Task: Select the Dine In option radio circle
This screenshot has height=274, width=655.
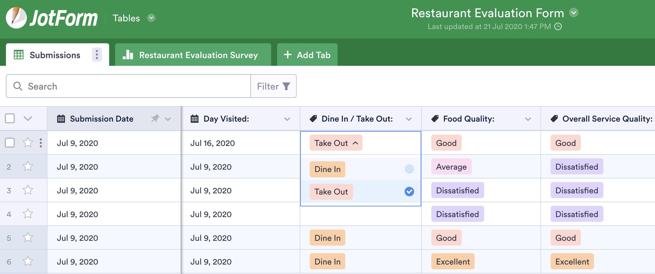Action: tap(409, 169)
